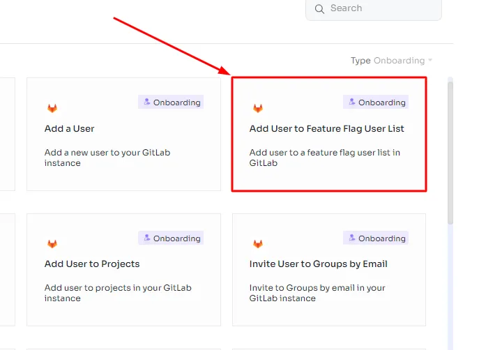Open Add User to Feature Flag User List
The width and height of the screenshot is (502, 350).
(329, 134)
